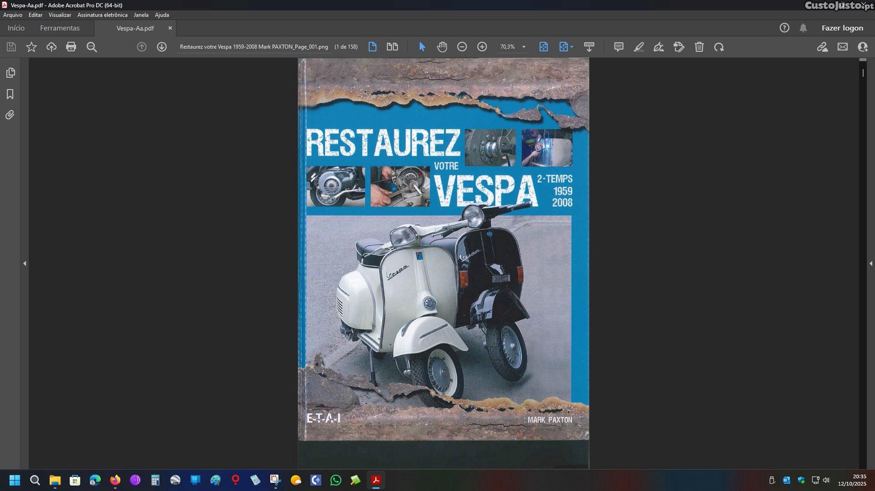This screenshot has height=491, width=875.
Task: Expand the left navigation pane arrow
Action: (x=24, y=264)
